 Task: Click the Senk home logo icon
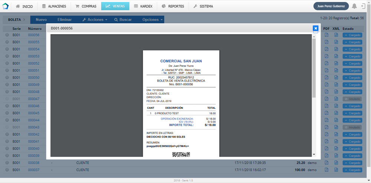click(5, 6)
